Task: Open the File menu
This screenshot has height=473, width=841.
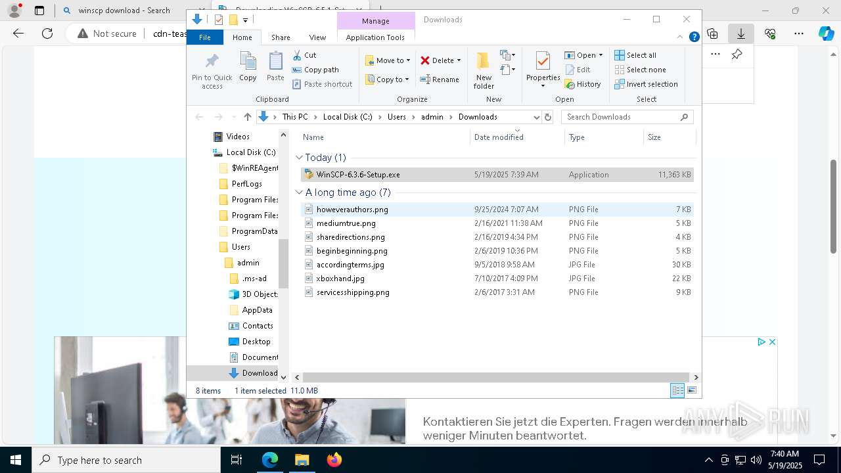Action: (205, 37)
